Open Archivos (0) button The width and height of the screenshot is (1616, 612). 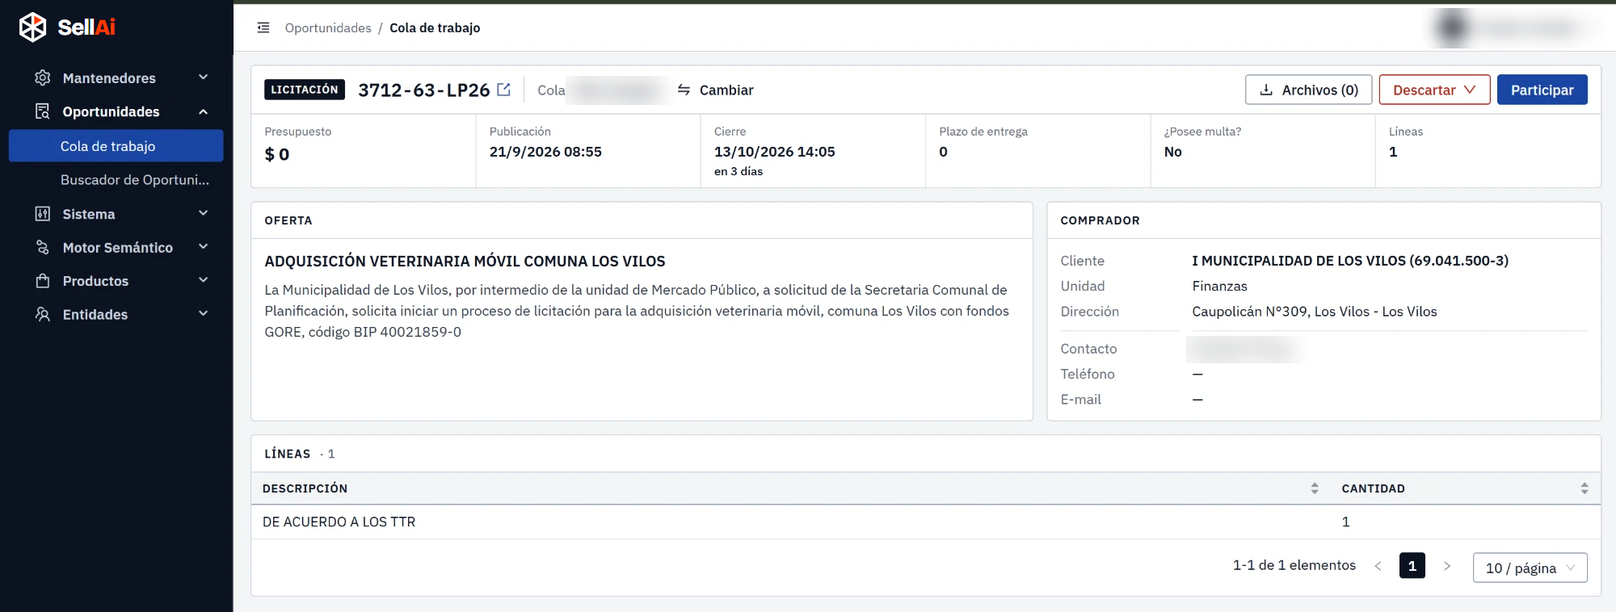pos(1308,90)
